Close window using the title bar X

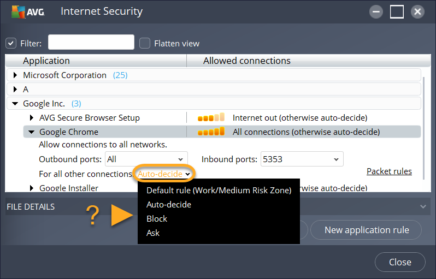[x=417, y=11]
